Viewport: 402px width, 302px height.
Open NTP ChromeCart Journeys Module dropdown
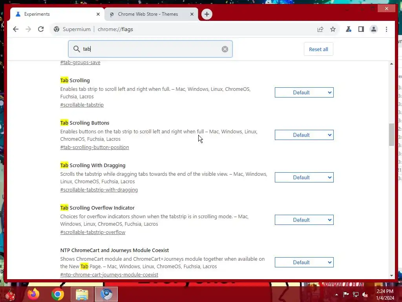tap(304, 262)
